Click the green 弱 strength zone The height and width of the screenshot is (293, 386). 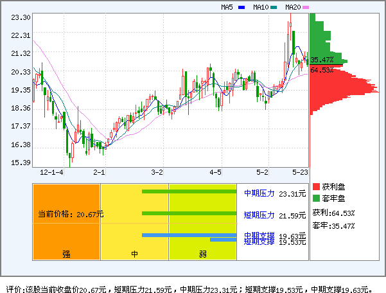pyautogui.click(x=202, y=222)
